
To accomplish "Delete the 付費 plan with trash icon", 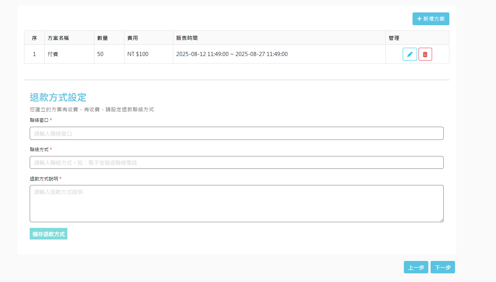I will [x=425, y=54].
